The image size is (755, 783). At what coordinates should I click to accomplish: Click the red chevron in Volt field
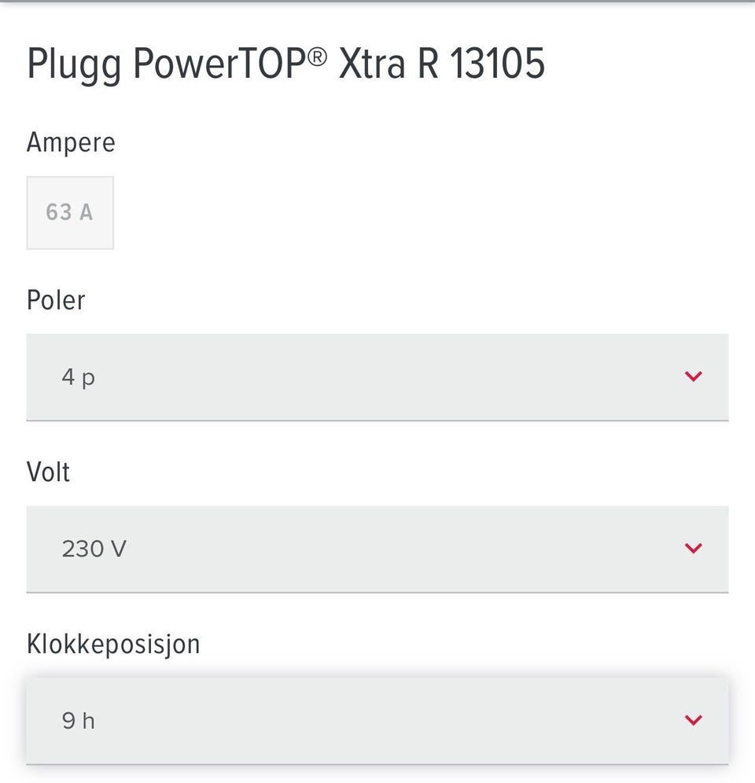click(693, 548)
